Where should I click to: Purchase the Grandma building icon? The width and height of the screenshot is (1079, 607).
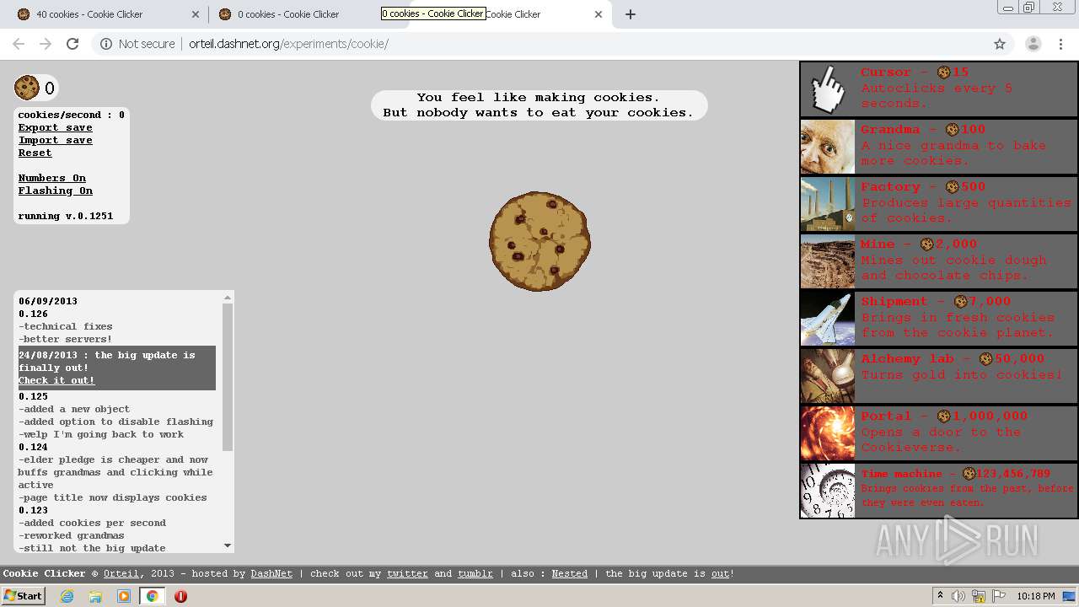(x=827, y=147)
